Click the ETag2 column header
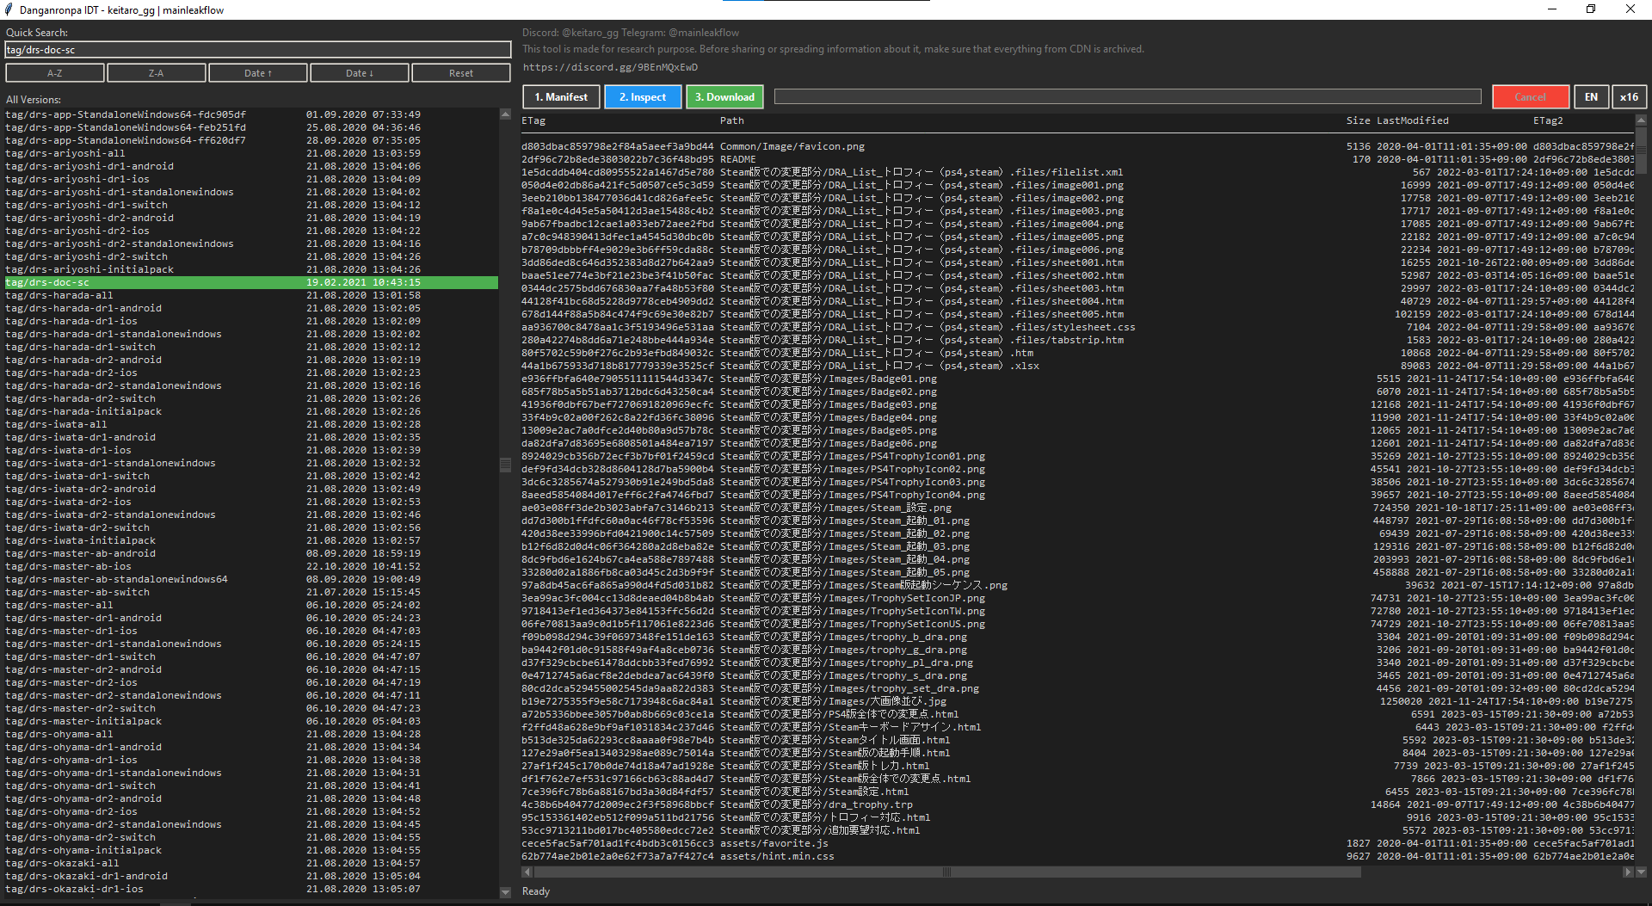1652x906 pixels. tap(1548, 121)
